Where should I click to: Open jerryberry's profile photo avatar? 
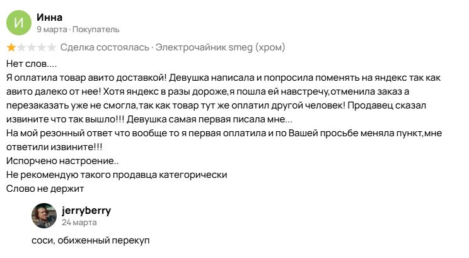point(44,216)
